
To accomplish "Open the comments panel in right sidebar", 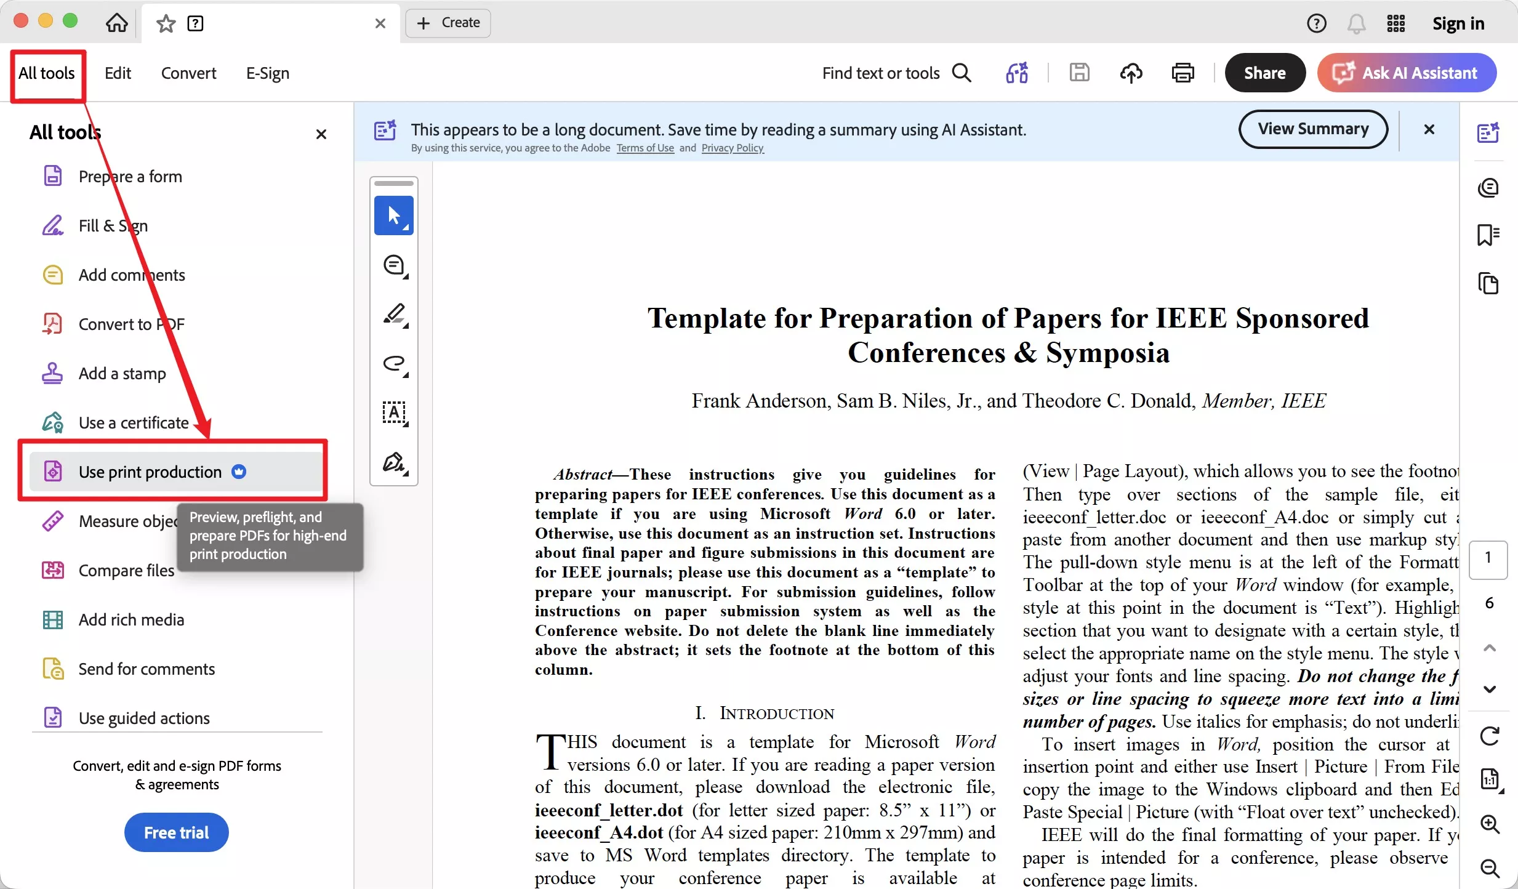I will [1488, 187].
